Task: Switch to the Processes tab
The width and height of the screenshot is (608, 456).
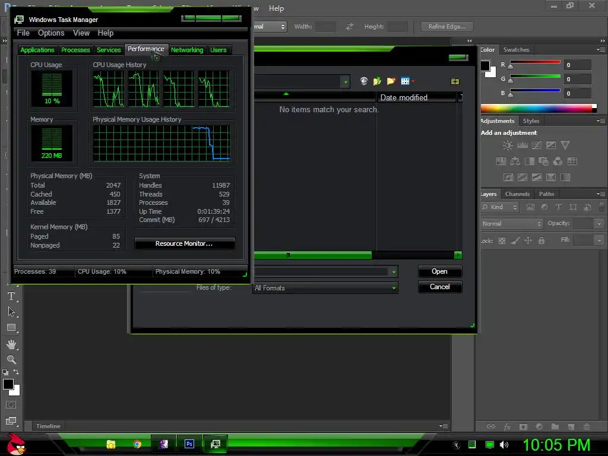Action: point(75,50)
